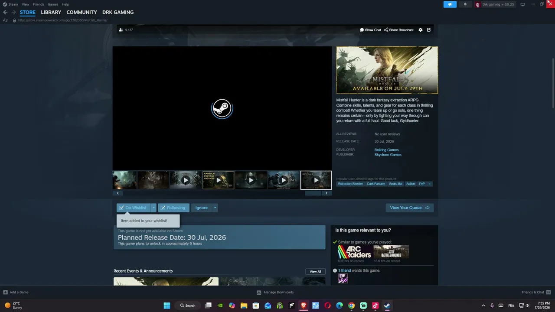The height and width of the screenshot is (312, 555).
Task: Expand the Ignore options dropdown arrow
Action: 215,208
